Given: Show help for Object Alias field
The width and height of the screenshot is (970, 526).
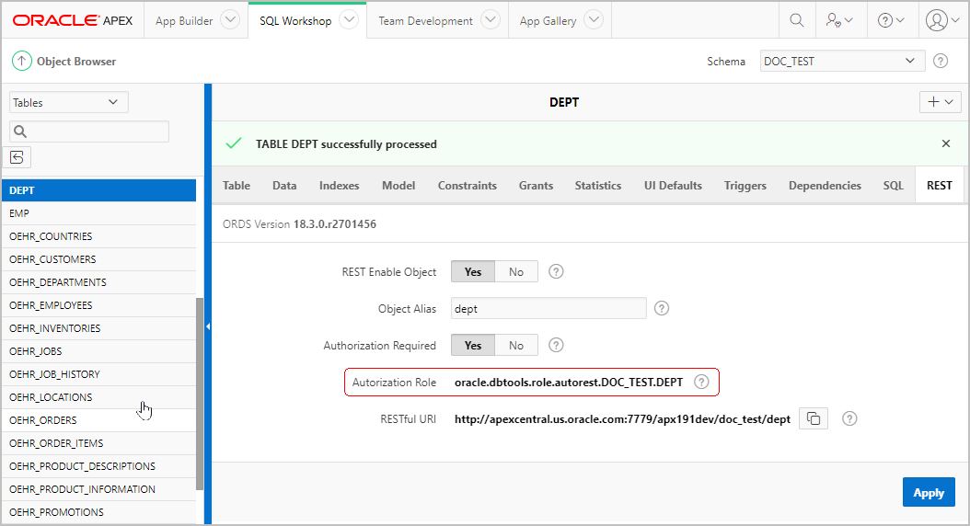Looking at the screenshot, I should point(662,308).
